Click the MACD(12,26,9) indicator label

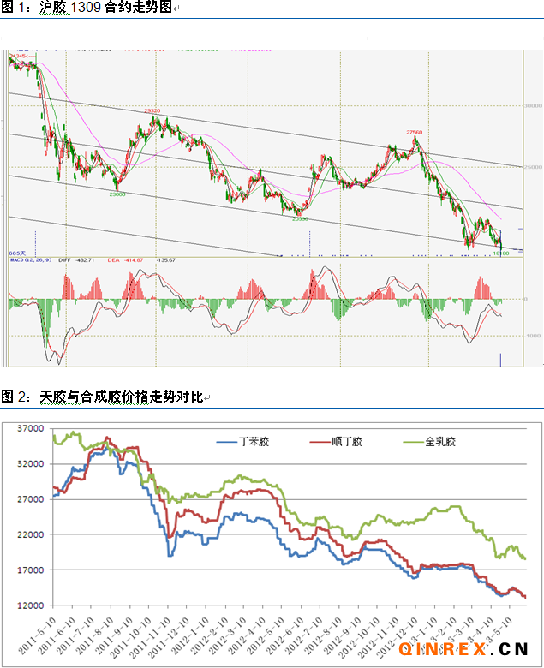tap(27, 259)
